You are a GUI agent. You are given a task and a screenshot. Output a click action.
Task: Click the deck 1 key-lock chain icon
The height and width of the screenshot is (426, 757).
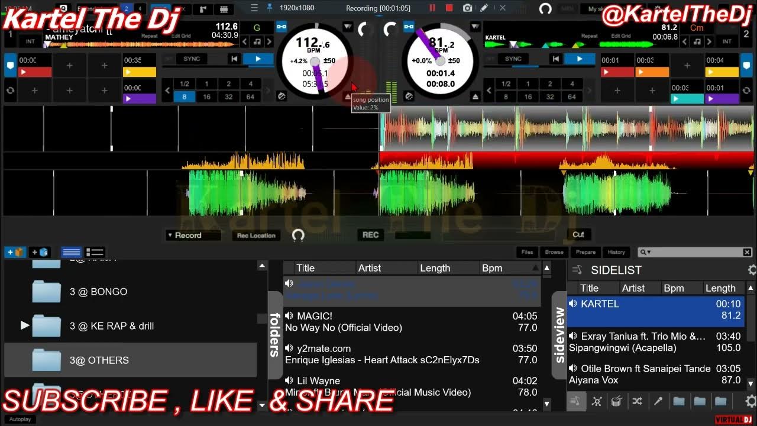tap(281, 27)
